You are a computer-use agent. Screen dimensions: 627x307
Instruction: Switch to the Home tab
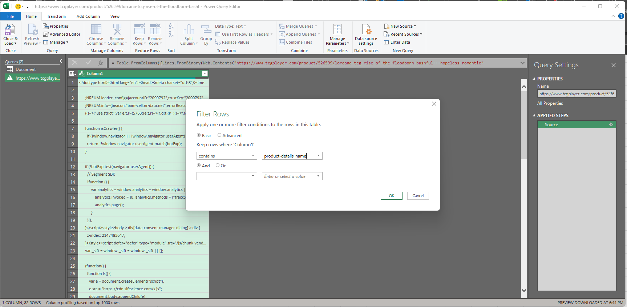point(31,16)
